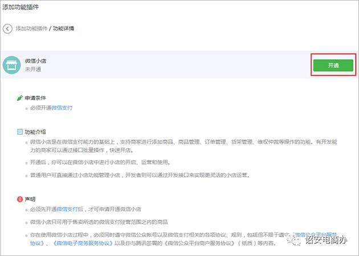Click the 功能介绍 heading
The image size is (359, 256).
(x=35, y=132)
